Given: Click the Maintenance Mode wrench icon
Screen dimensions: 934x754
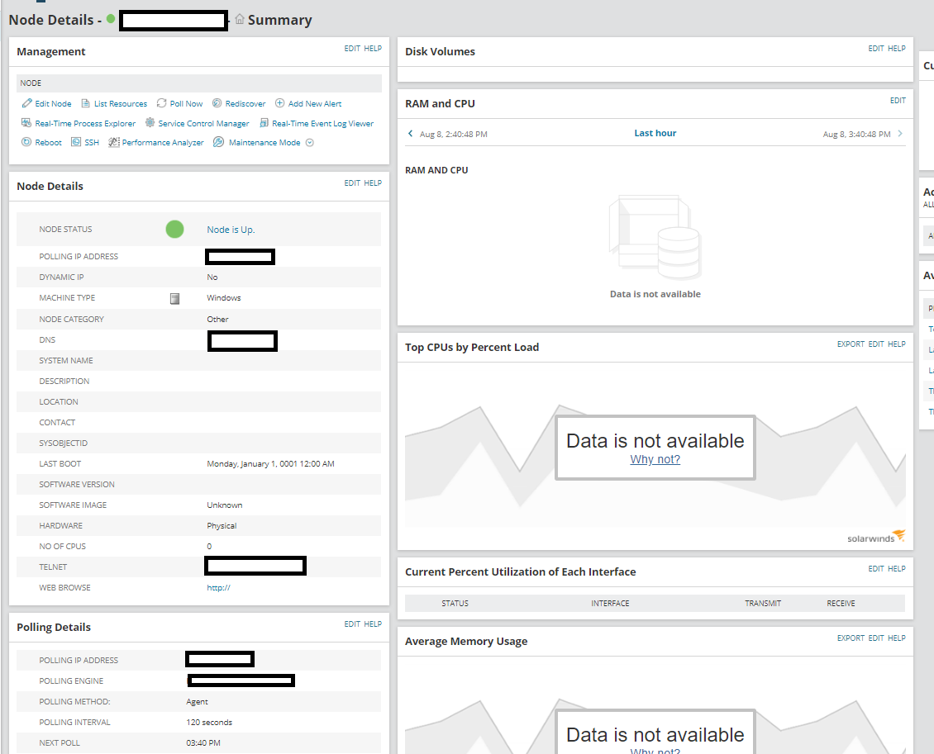Looking at the screenshot, I should click(x=218, y=142).
